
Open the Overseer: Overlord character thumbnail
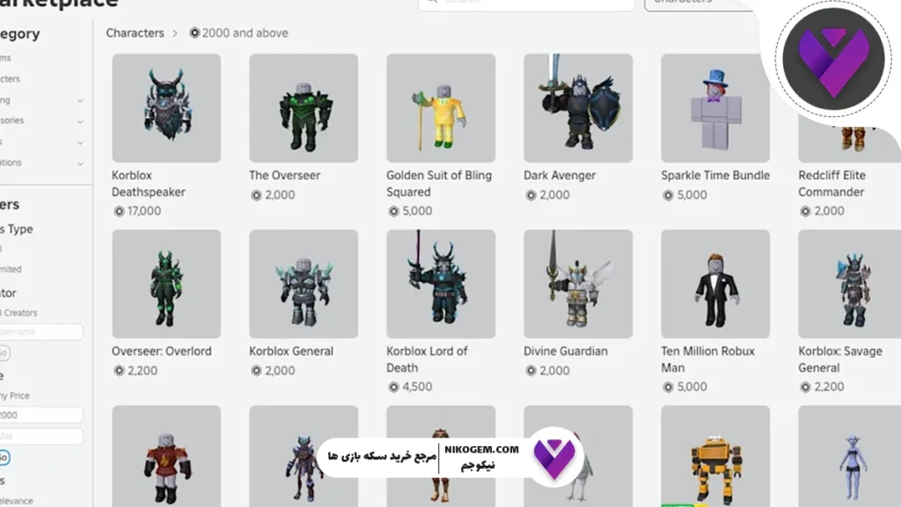pos(166,284)
